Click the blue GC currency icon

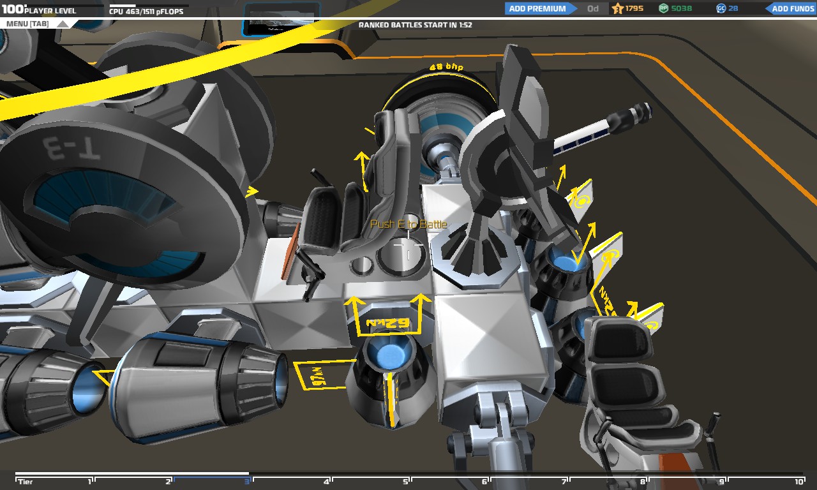721,8
